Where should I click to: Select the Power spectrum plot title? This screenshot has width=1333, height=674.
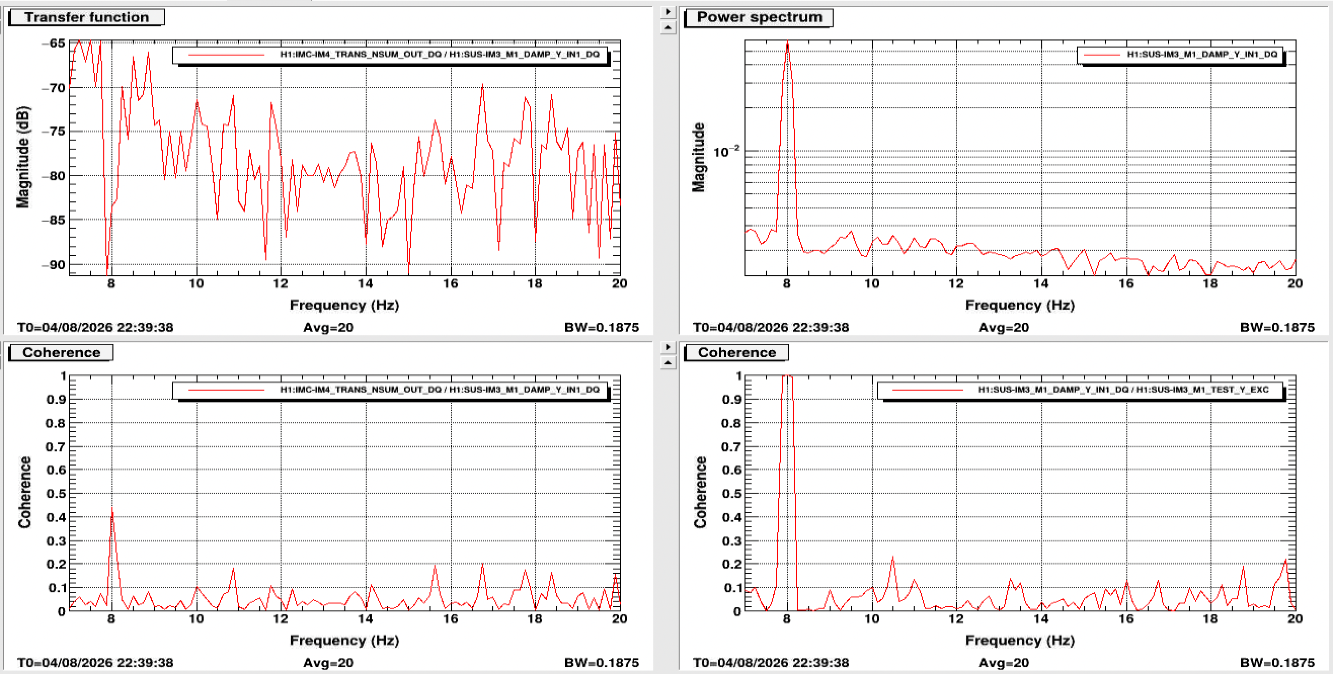[x=759, y=17]
